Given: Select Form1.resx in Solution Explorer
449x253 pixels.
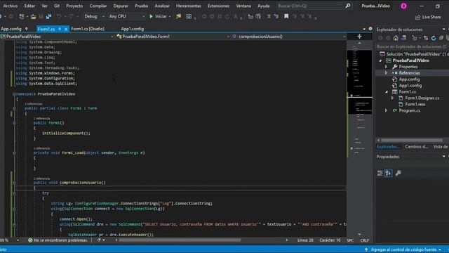Looking at the screenshot, I should click(415, 104).
